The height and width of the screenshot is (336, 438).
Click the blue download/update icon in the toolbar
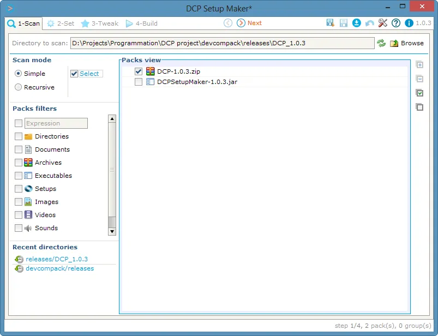357,23
